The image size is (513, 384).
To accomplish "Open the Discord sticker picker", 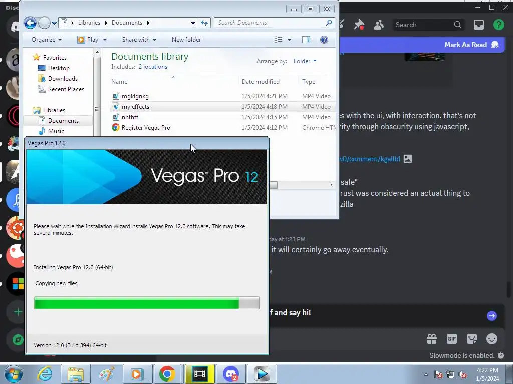I will pos(471,339).
